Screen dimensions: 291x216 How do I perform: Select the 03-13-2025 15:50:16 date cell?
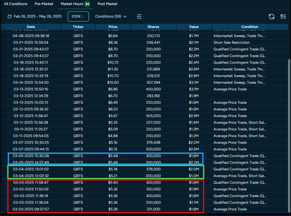(x=31, y=89)
